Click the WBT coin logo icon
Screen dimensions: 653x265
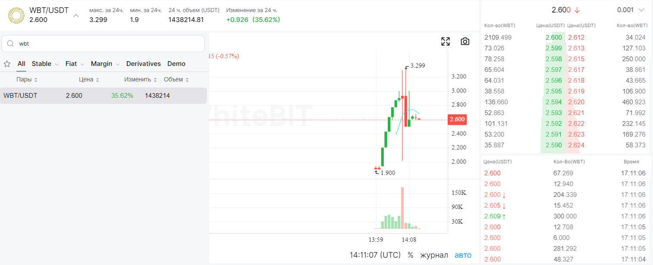[x=16, y=15]
